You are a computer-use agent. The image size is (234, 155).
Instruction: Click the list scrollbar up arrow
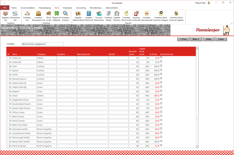tap(197, 48)
